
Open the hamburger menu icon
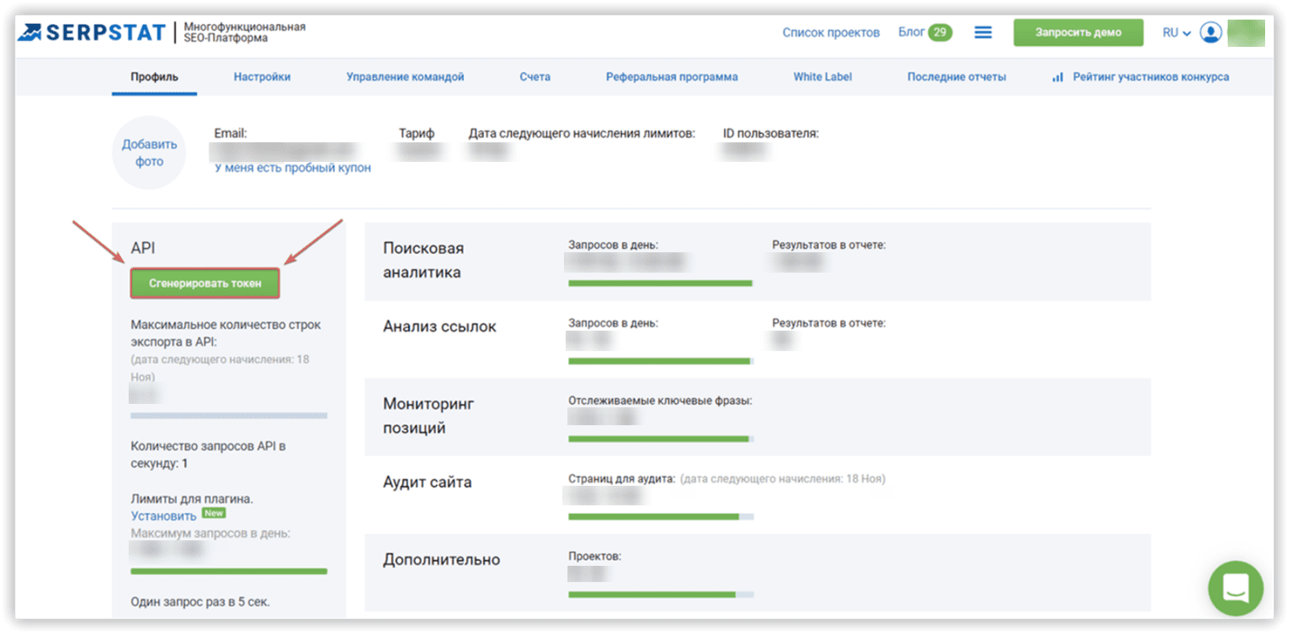983,32
